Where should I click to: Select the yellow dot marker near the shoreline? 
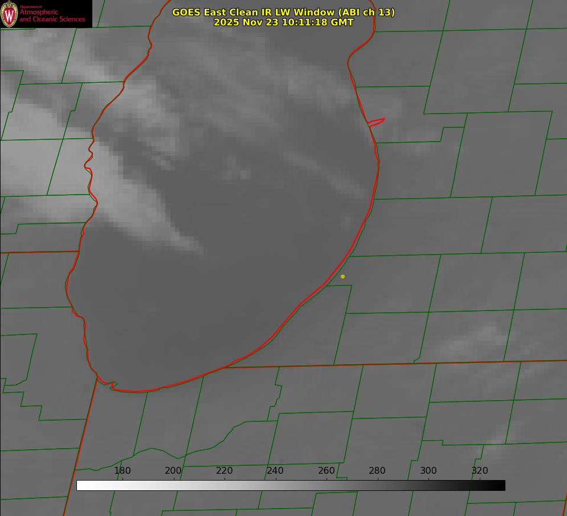tap(342, 276)
